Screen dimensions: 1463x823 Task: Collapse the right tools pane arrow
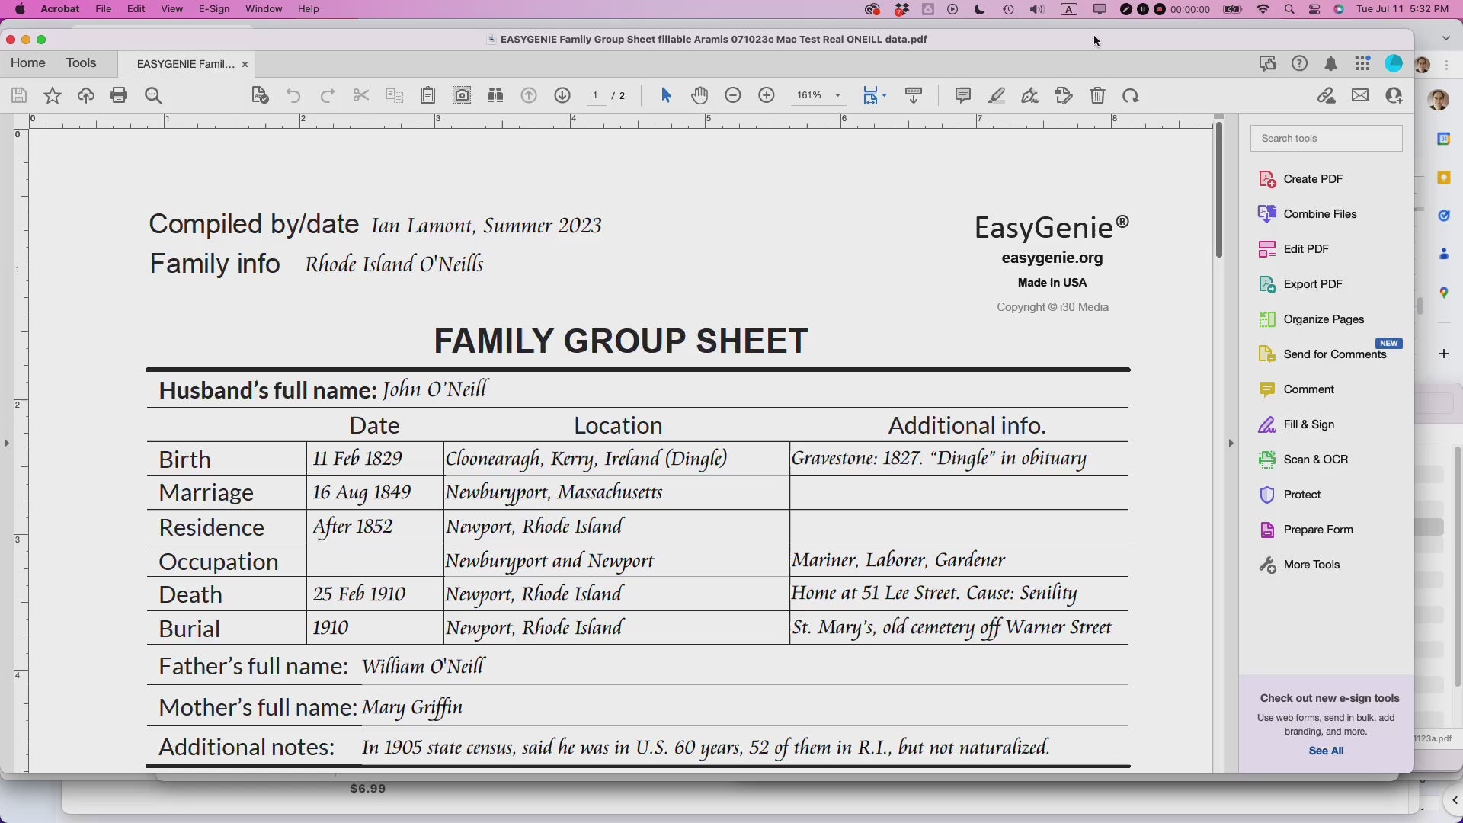click(x=1230, y=443)
